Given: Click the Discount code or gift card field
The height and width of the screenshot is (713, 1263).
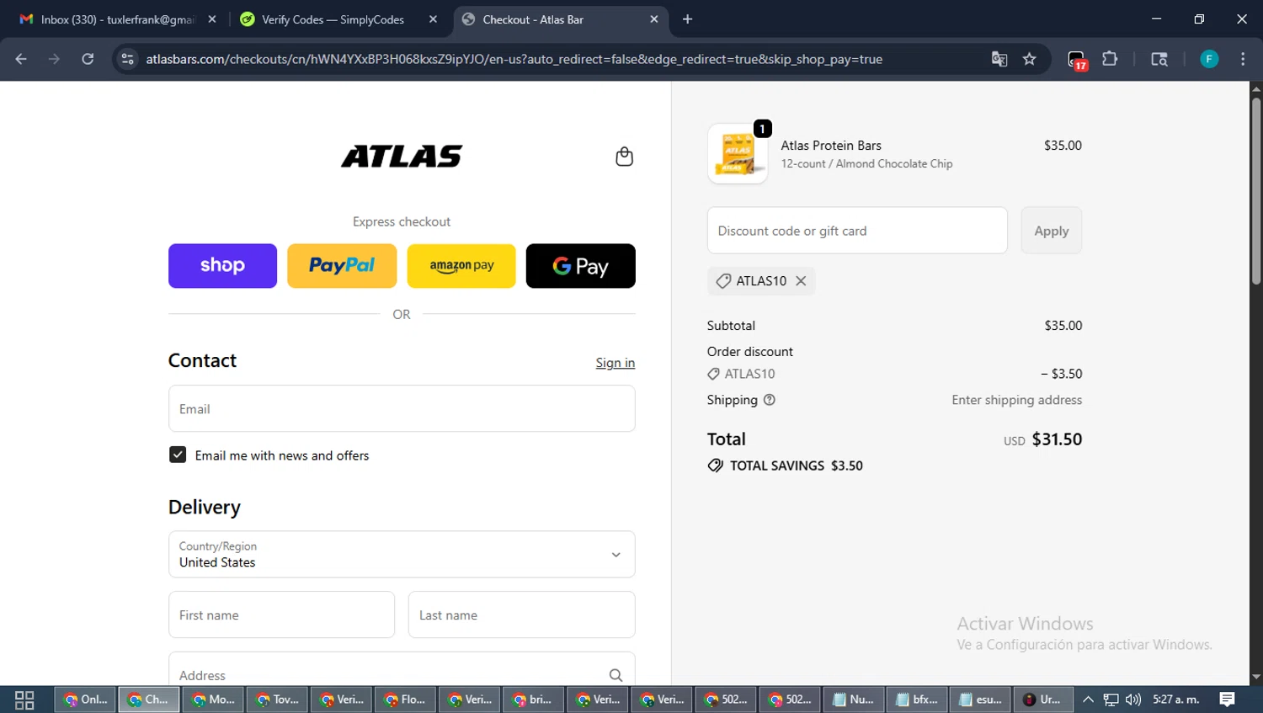Looking at the screenshot, I should tap(857, 231).
